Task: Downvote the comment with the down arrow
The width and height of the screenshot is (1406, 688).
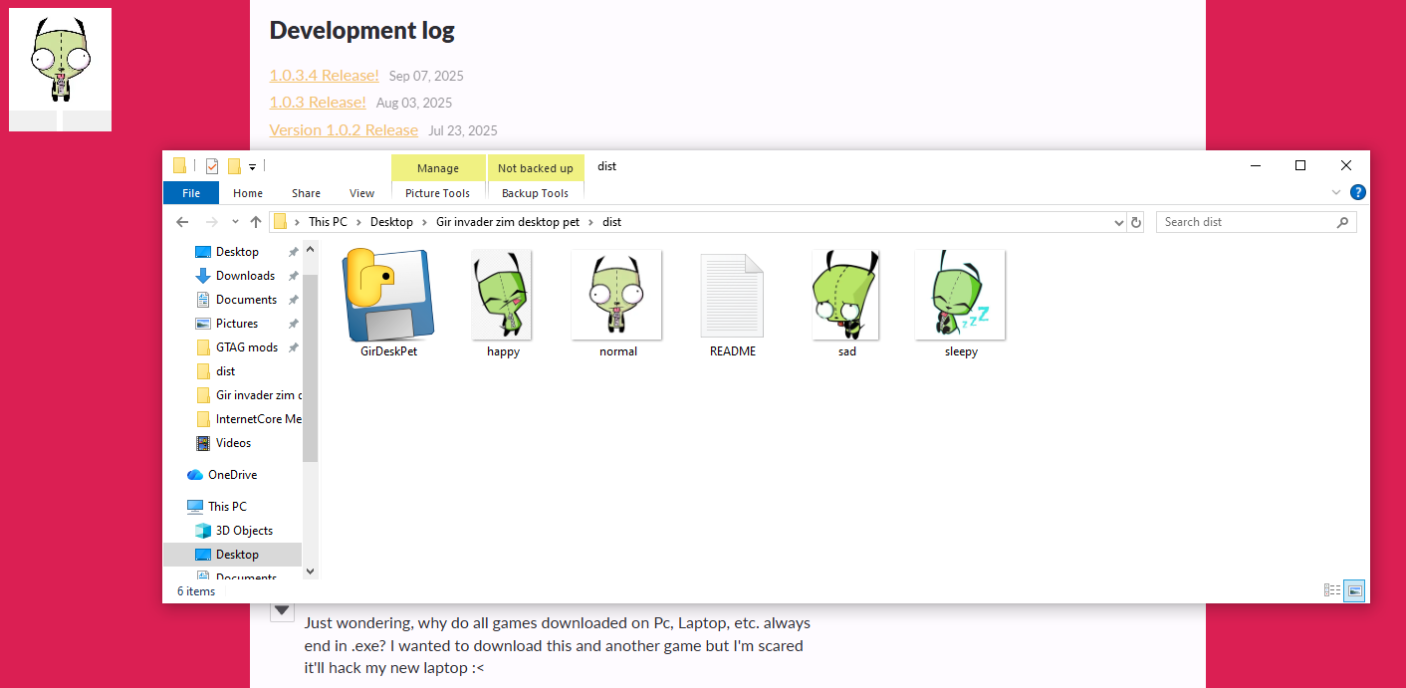Action: pyautogui.click(x=283, y=610)
